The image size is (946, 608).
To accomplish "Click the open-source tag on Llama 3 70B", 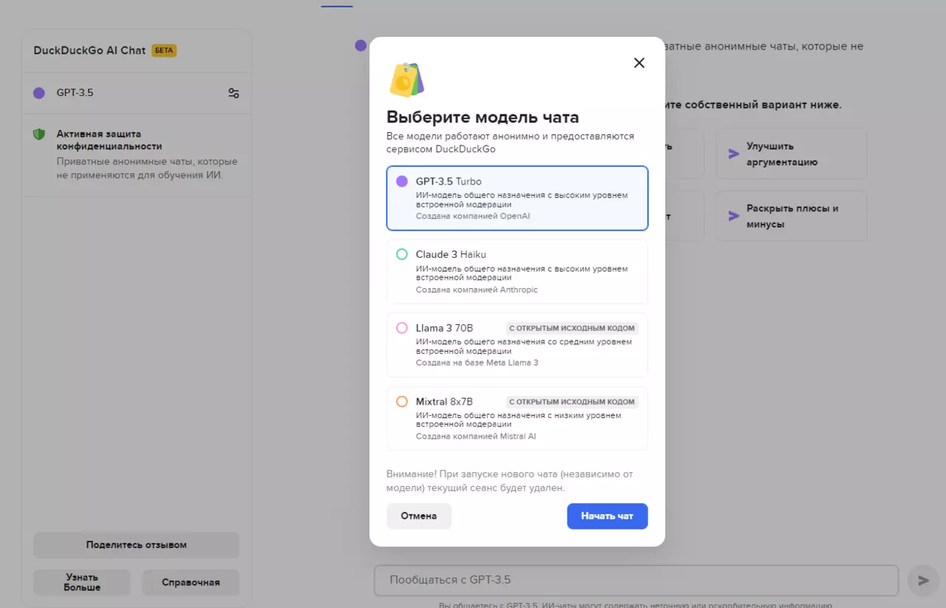I will (572, 328).
